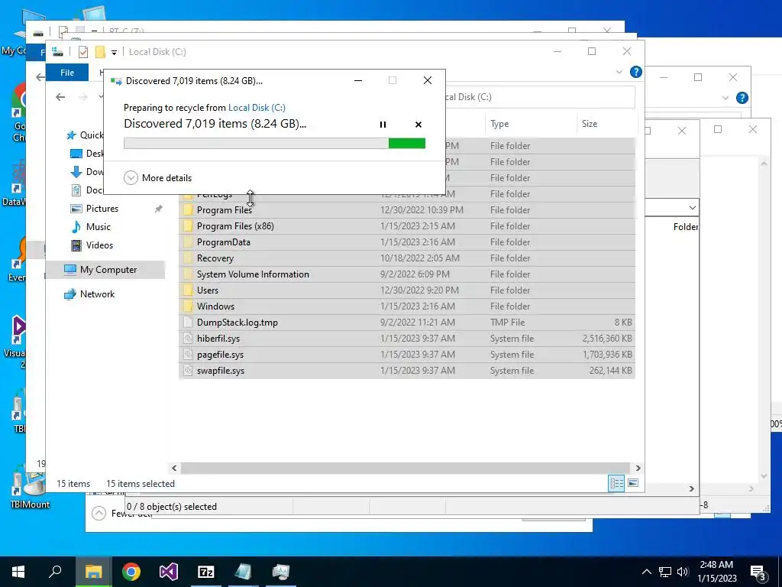Image resolution: width=782 pixels, height=587 pixels.
Task: Click the Network icon in sidebar
Action: tap(70, 294)
